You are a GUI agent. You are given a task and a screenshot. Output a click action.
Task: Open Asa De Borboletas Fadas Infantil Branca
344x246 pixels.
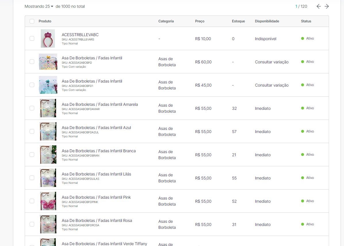point(99,151)
